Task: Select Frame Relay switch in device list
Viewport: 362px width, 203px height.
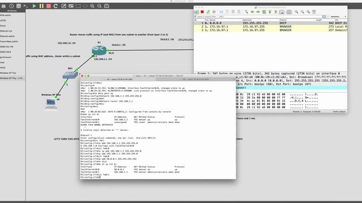Action: (x=9, y=41)
